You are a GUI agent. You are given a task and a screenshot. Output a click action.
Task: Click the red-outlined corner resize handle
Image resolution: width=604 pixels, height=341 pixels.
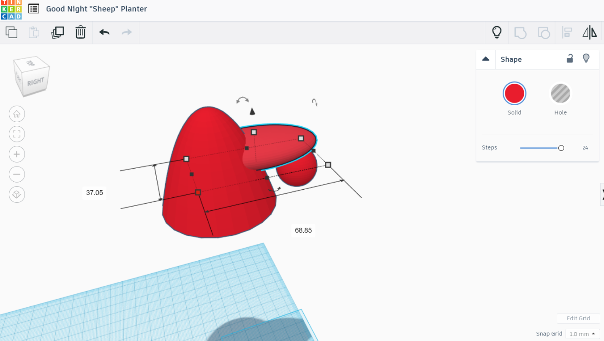point(198,192)
